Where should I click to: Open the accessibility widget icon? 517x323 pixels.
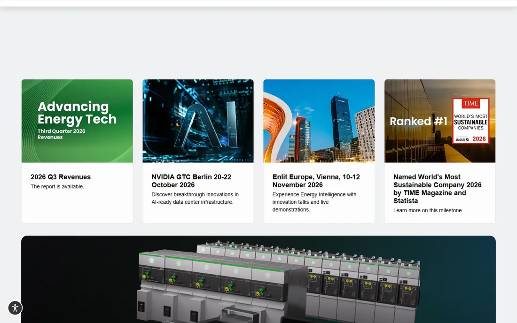click(x=15, y=308)
